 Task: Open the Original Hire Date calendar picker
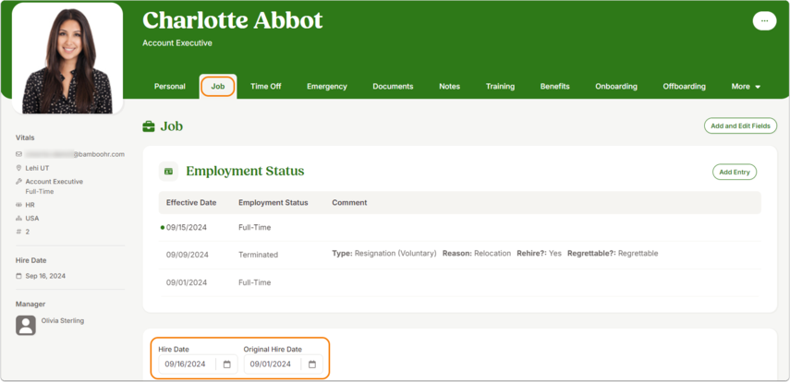(312, 364)
